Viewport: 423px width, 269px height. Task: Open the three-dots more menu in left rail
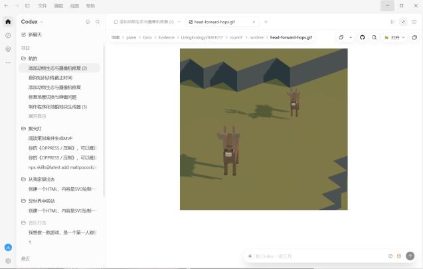click(x=8, y=62)
